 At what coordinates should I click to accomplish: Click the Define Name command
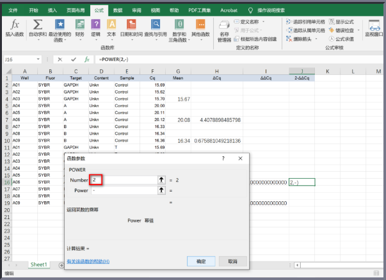click(x=246, y=22)
